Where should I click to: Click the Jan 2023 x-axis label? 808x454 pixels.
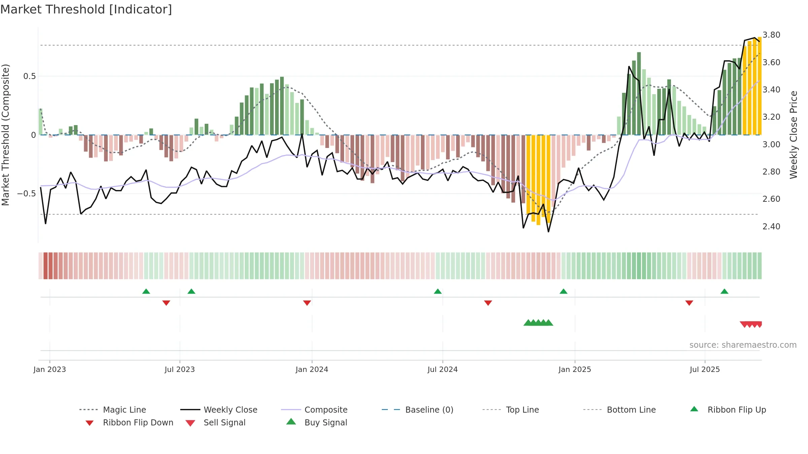(50, 369)
